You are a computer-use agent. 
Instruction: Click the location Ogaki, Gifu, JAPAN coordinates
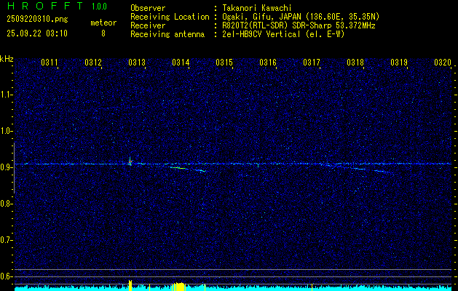tap(301, 17)
